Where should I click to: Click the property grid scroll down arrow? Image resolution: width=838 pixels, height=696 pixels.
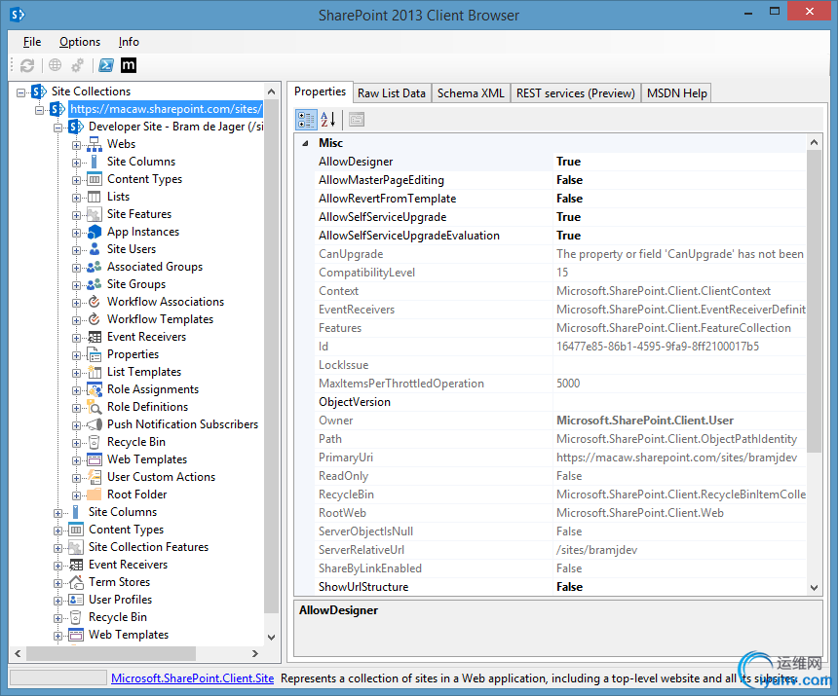(814, 588)
